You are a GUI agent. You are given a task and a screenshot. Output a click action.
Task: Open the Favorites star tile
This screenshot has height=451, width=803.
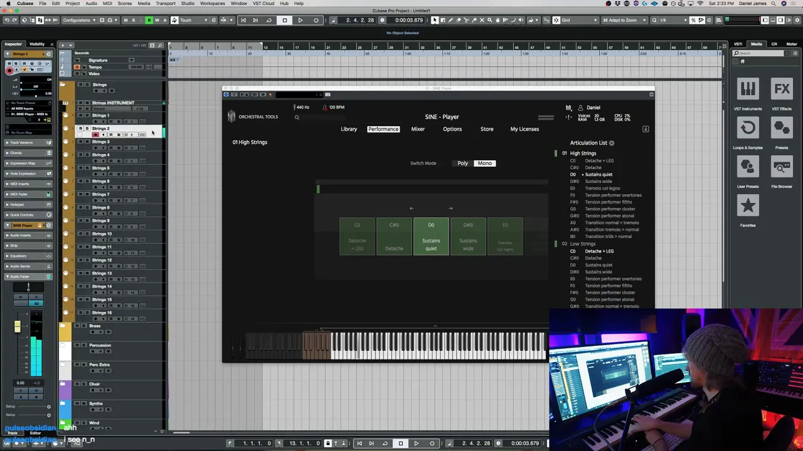point(748,205)
